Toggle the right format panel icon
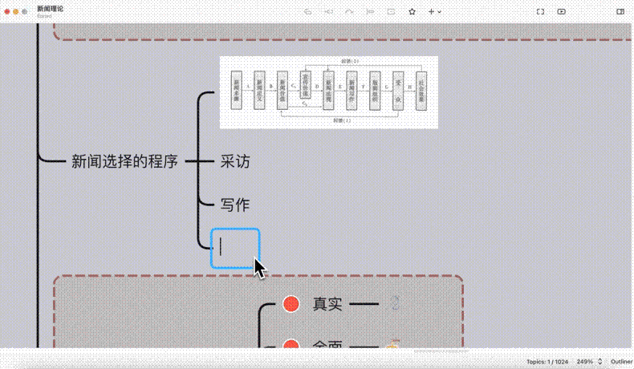 620,12
